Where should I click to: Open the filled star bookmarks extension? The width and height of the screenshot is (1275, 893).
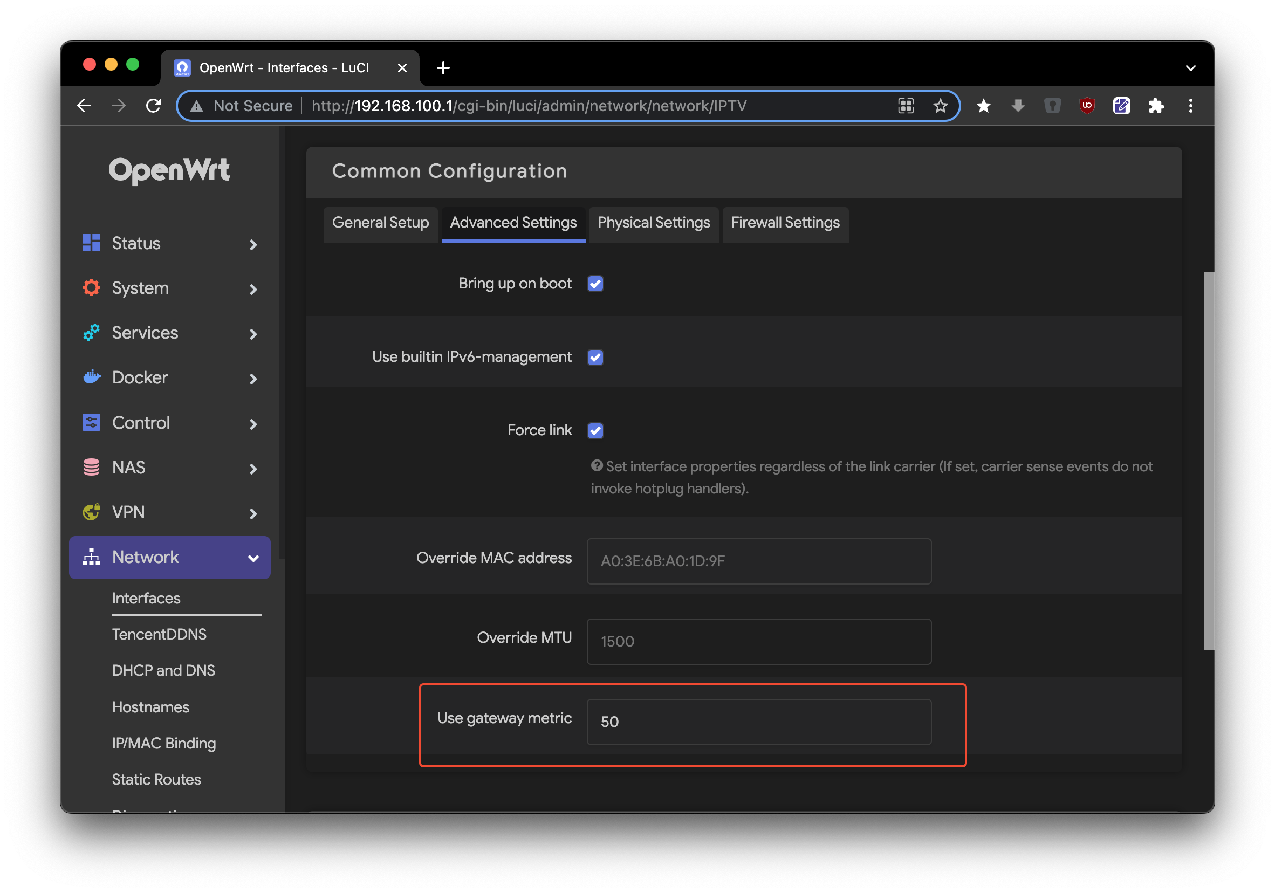click(x=983, y=106)
